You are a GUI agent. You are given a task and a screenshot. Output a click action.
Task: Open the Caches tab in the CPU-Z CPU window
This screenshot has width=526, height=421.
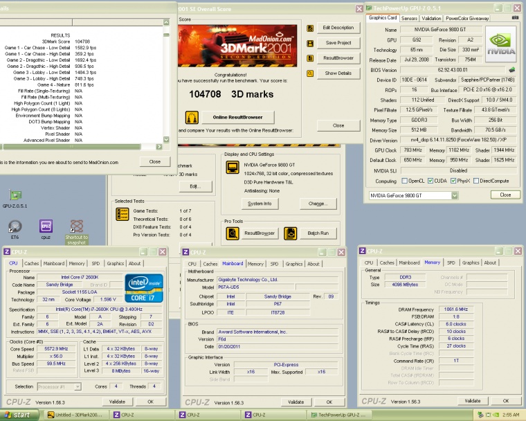[31, 263]
